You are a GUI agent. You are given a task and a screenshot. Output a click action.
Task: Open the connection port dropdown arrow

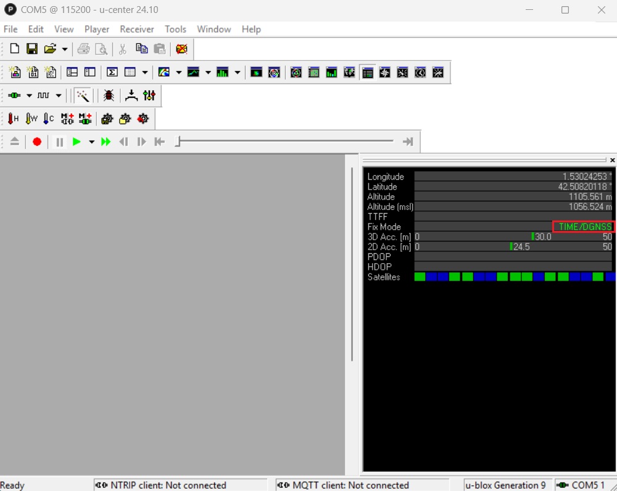(29, 96)
